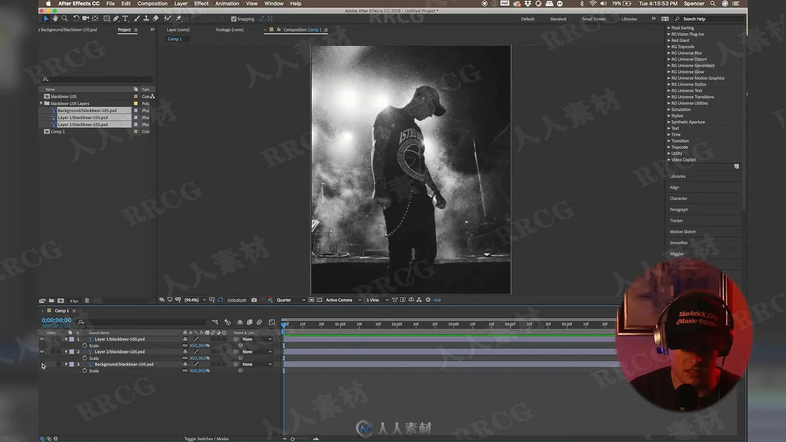Toggle the Snapping checkbox
The width and height of the screenshot is (786, 442).
point(234,19)
